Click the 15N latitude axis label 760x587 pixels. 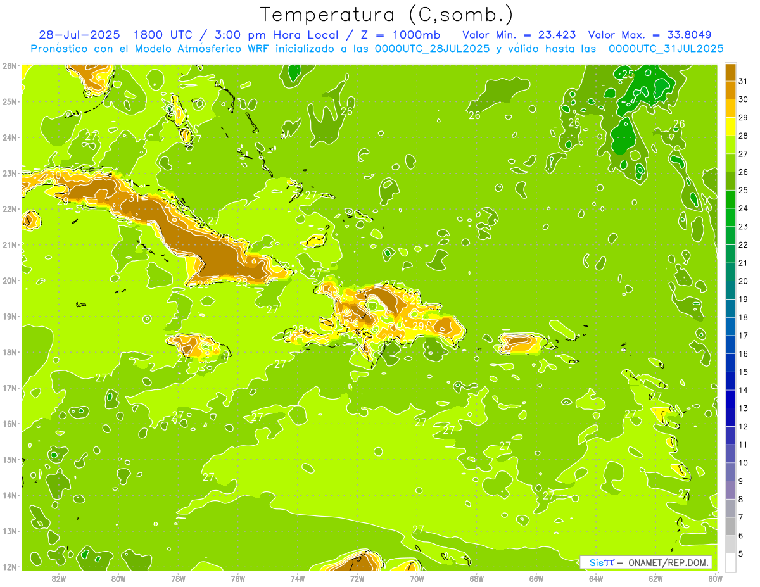point(9,459)
